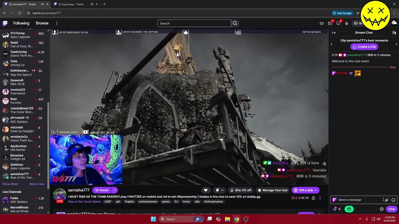Viewport: 399px width, 224px height.
Task: Show hidden system tray icons chevron
Action: 360,219
